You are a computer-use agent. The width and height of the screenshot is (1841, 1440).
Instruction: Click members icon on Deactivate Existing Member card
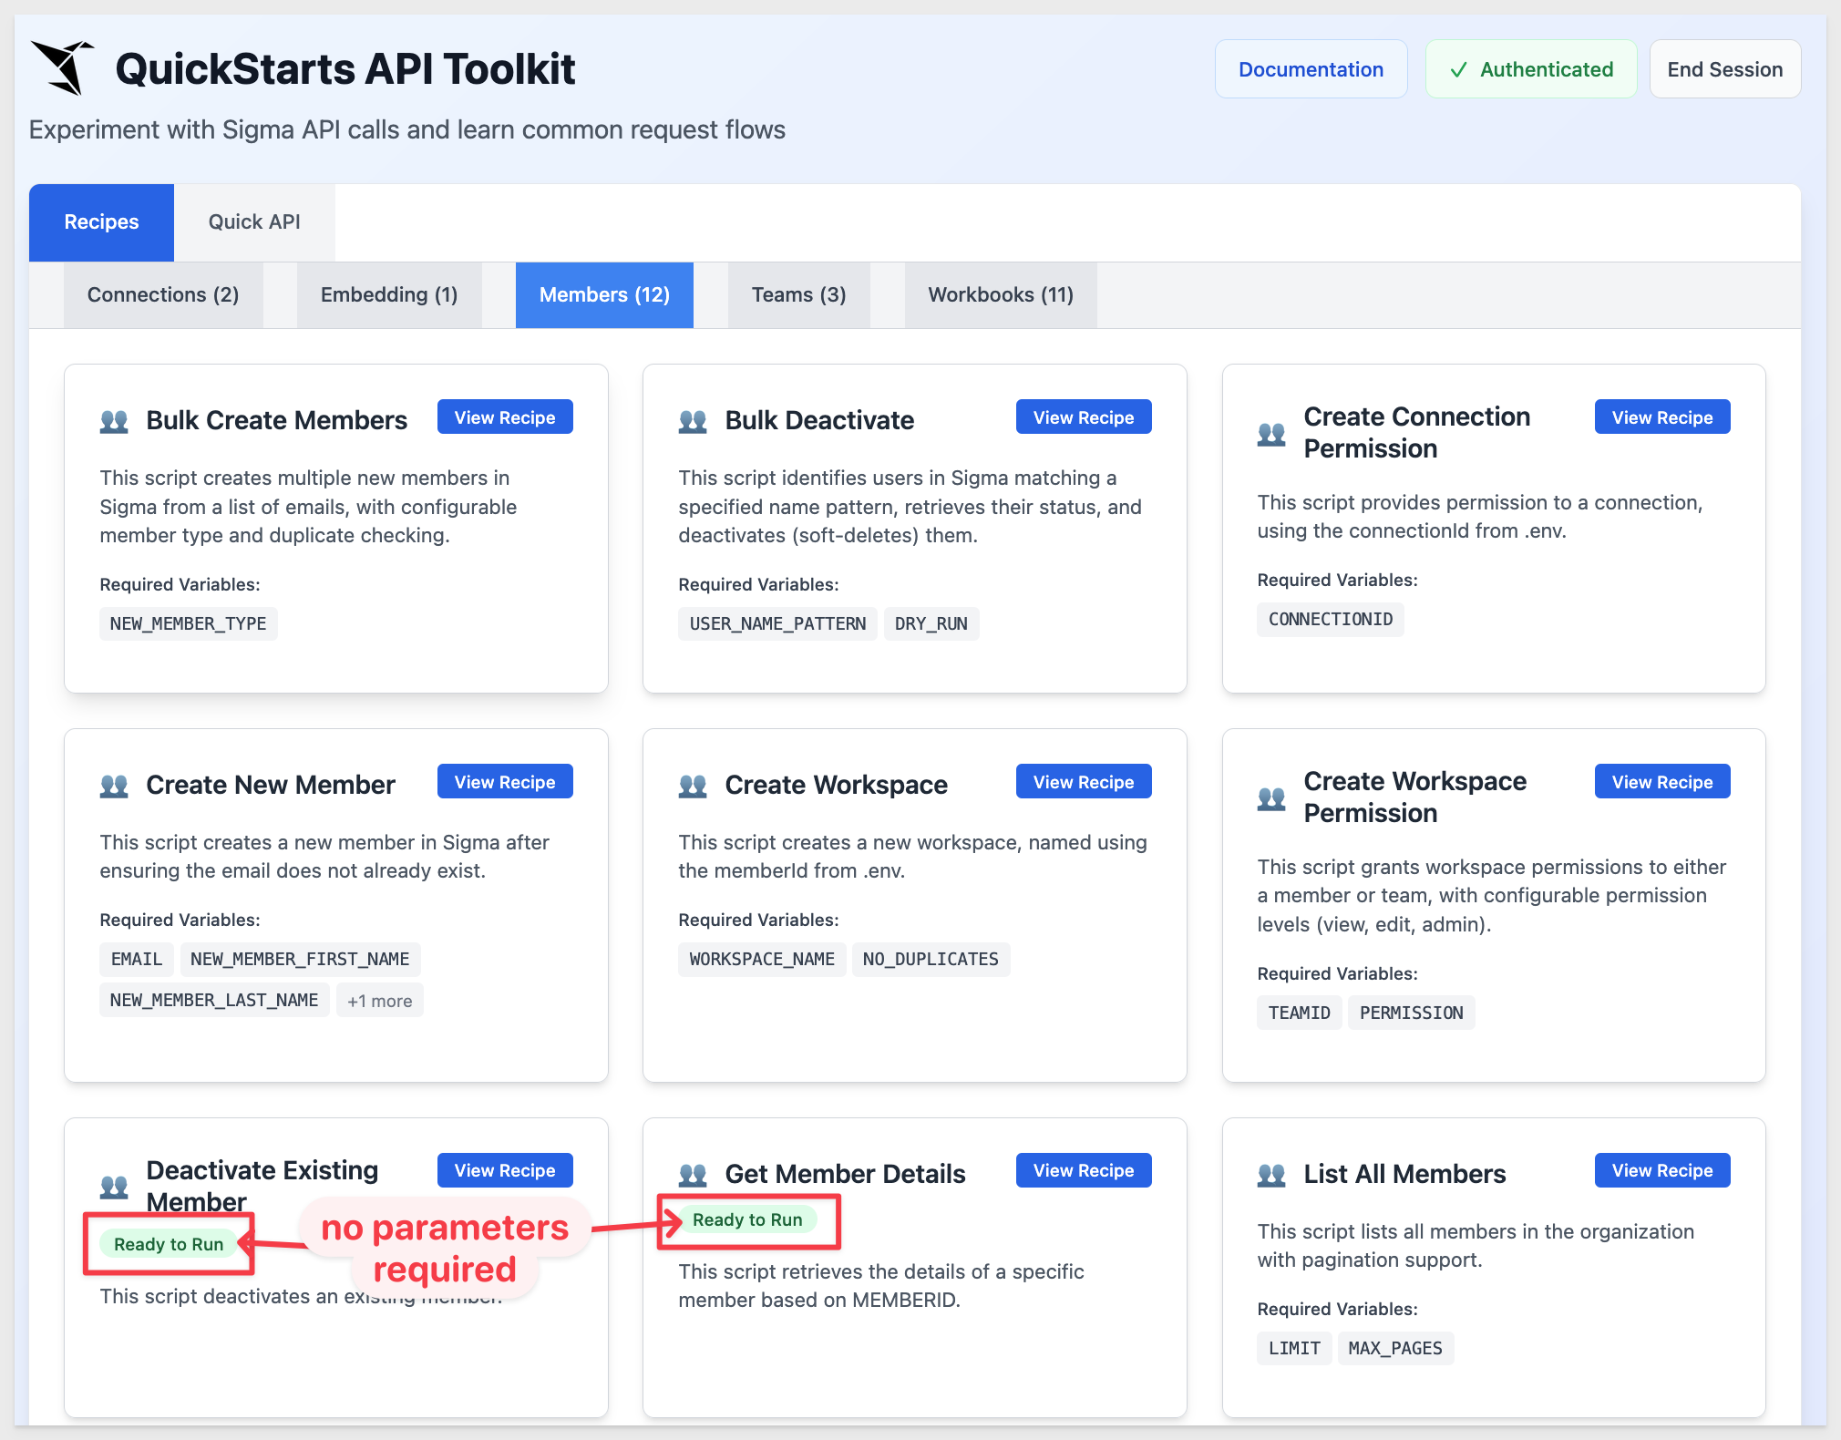tap(114, 1187)
